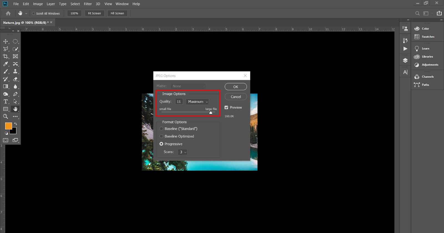Select the Content-Aware Move tool
This screenshot has width=444, height=233.
[15, 64]
